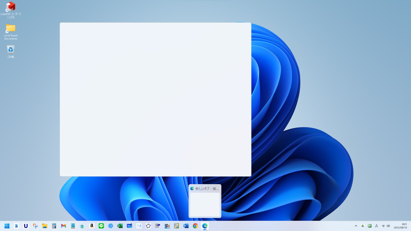
Task: Launch Calculator from the taskbar
Action: (x=54, y=226)
